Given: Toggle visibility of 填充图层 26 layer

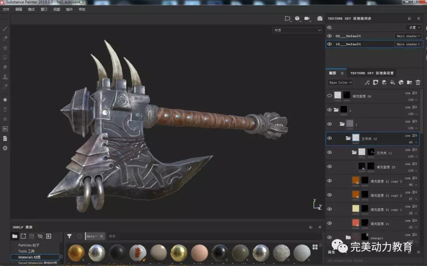Looking at the screenshot, I should 329,96.
